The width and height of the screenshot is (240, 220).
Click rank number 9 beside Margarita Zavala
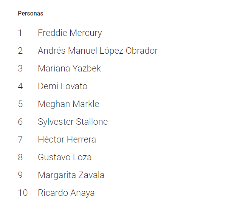pos(20,175)
